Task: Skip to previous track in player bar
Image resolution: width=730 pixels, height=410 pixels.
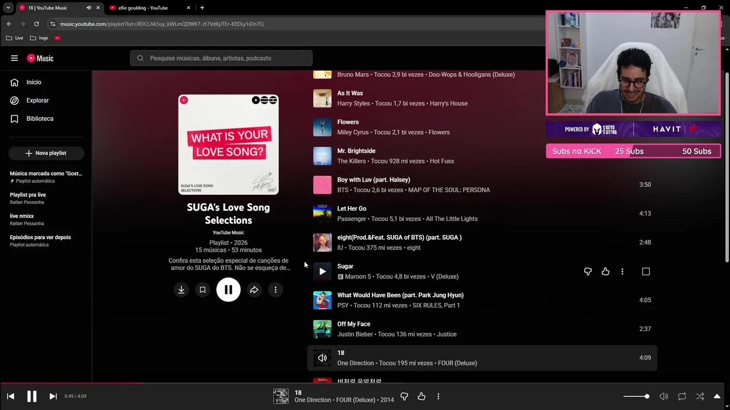Action: click(x=11, y=396)
